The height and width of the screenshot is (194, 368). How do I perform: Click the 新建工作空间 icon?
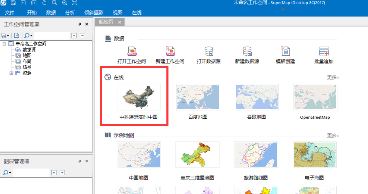point(170,51)
